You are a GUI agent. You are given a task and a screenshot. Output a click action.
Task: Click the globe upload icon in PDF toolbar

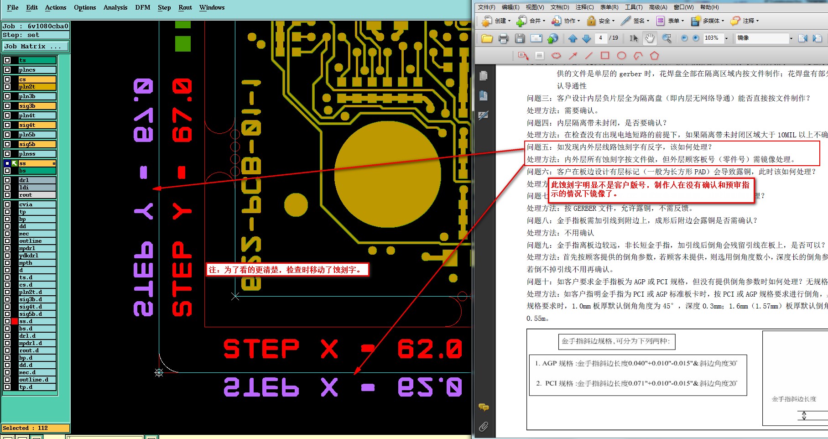coord(552,38)
